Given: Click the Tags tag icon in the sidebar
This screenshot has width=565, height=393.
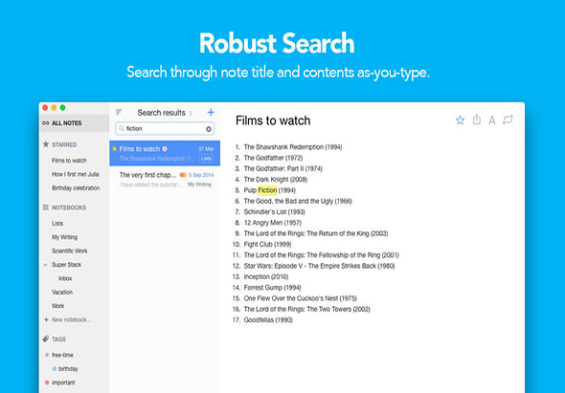Looking at the screenshot, I should 46,338.
